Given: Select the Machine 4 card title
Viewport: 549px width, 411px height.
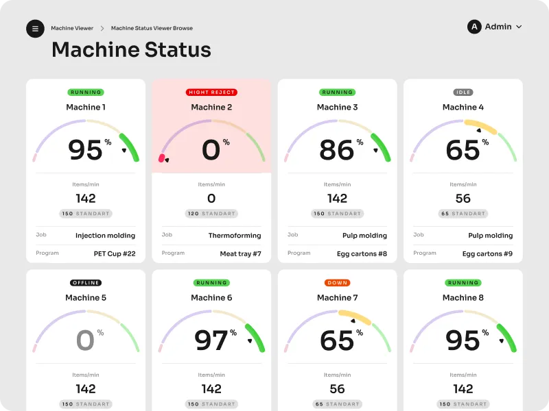Looking at the screenshot, I should click(x=463, y=108).
